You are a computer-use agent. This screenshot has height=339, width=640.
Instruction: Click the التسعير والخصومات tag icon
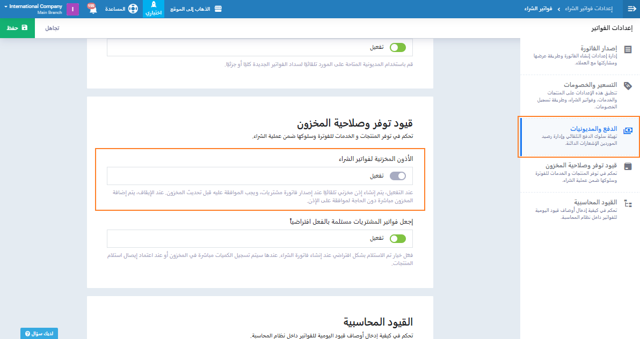pos(628,86)
